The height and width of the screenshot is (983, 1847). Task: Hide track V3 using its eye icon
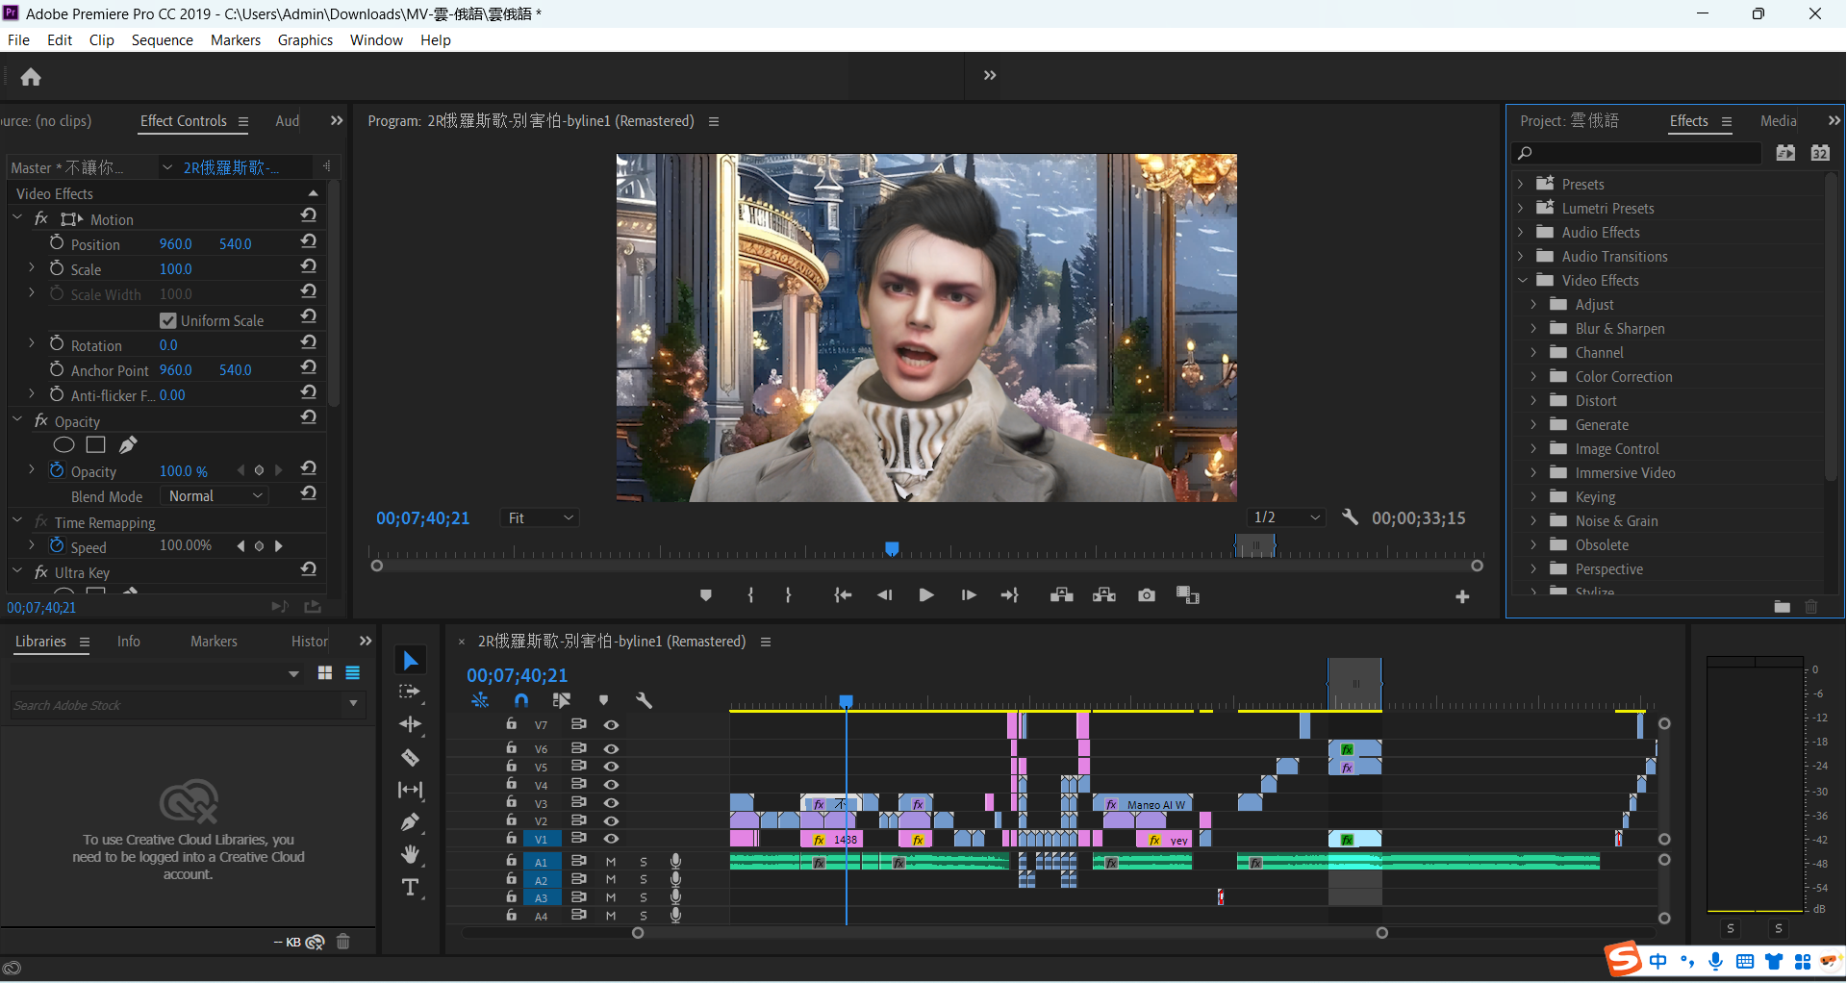pos(611,803)
